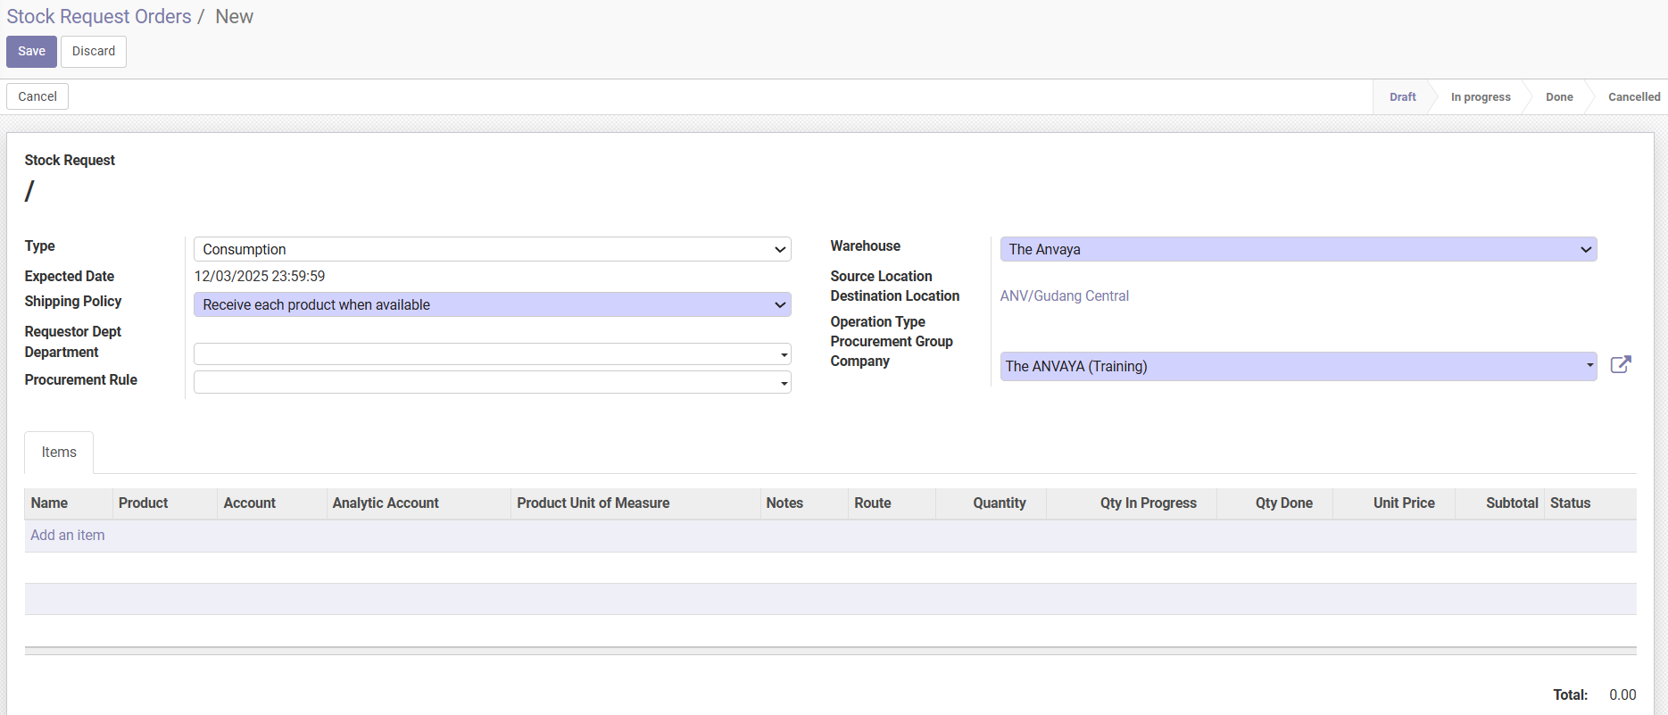The image size is (1668, 715).
Task: Sort by Product column header
Action: [144, 503]
